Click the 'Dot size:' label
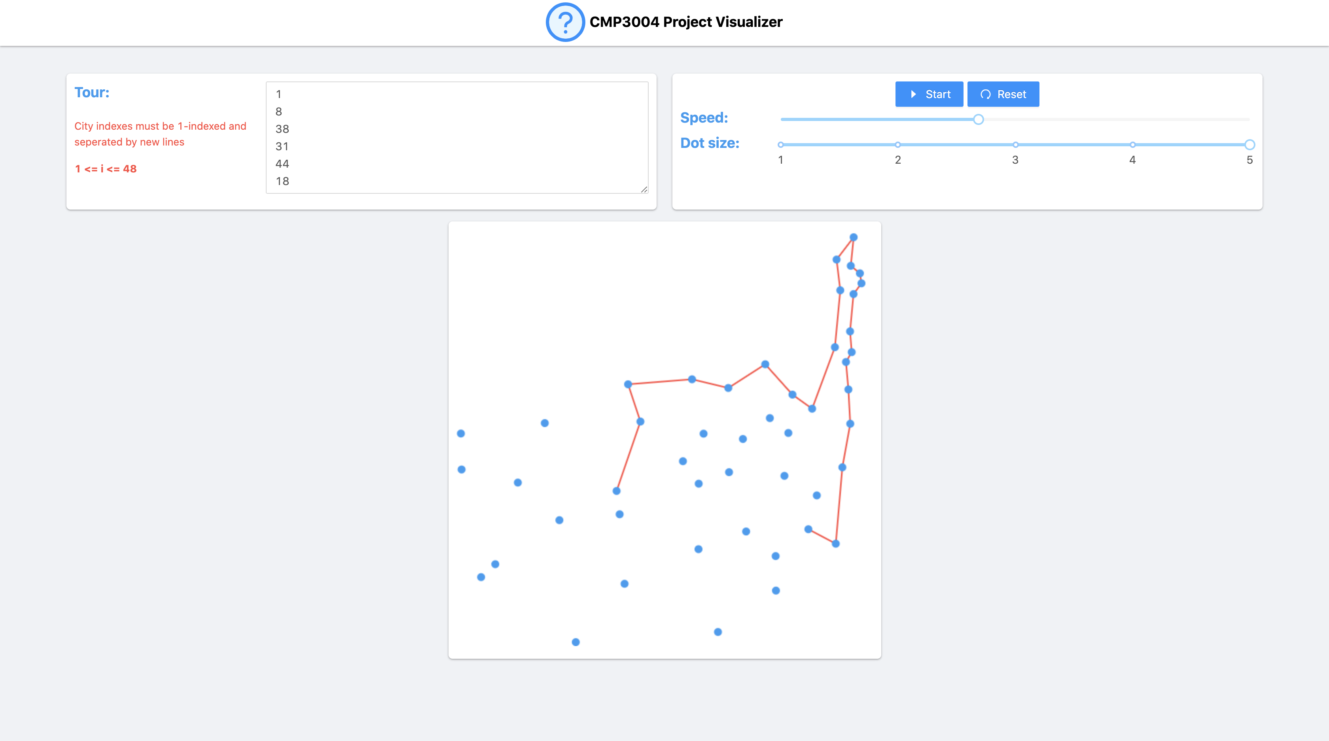 [709, 144]
